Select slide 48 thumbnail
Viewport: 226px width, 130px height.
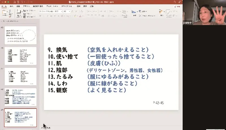pyautogui.click(x=20, y=97)
